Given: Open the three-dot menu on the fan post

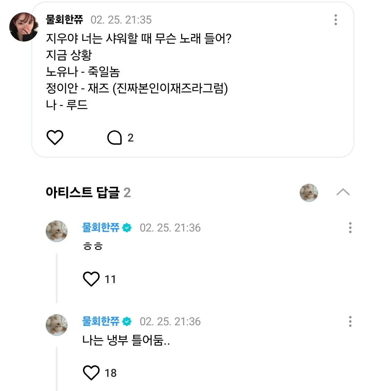Looking at the screenshot, I should click(x=335, y=20).
